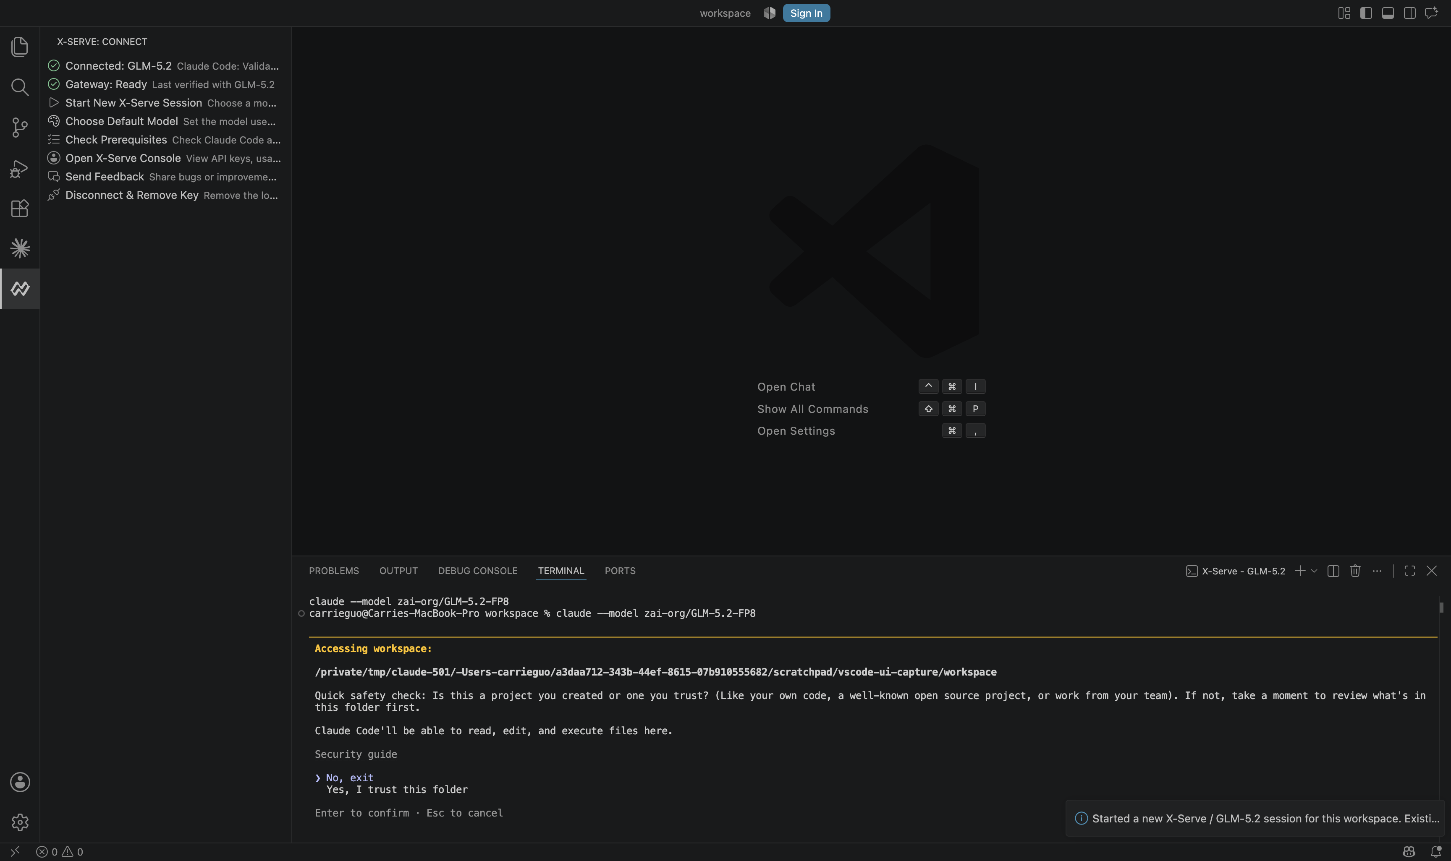The width and height of the screenshot is (1451, 861).
Task: Open the Run and Debug view
Action: coord(20,168)
